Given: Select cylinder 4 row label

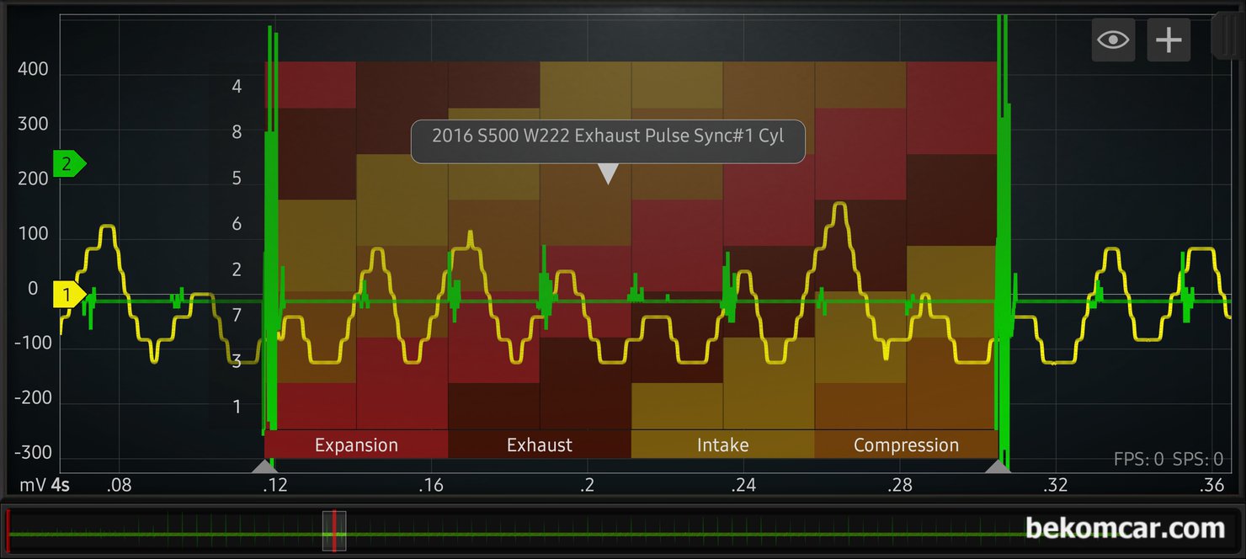Looking at the screenshot, I should (x=237, y=87).
